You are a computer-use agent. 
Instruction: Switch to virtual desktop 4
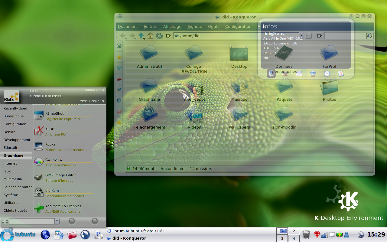click(294, 238)
